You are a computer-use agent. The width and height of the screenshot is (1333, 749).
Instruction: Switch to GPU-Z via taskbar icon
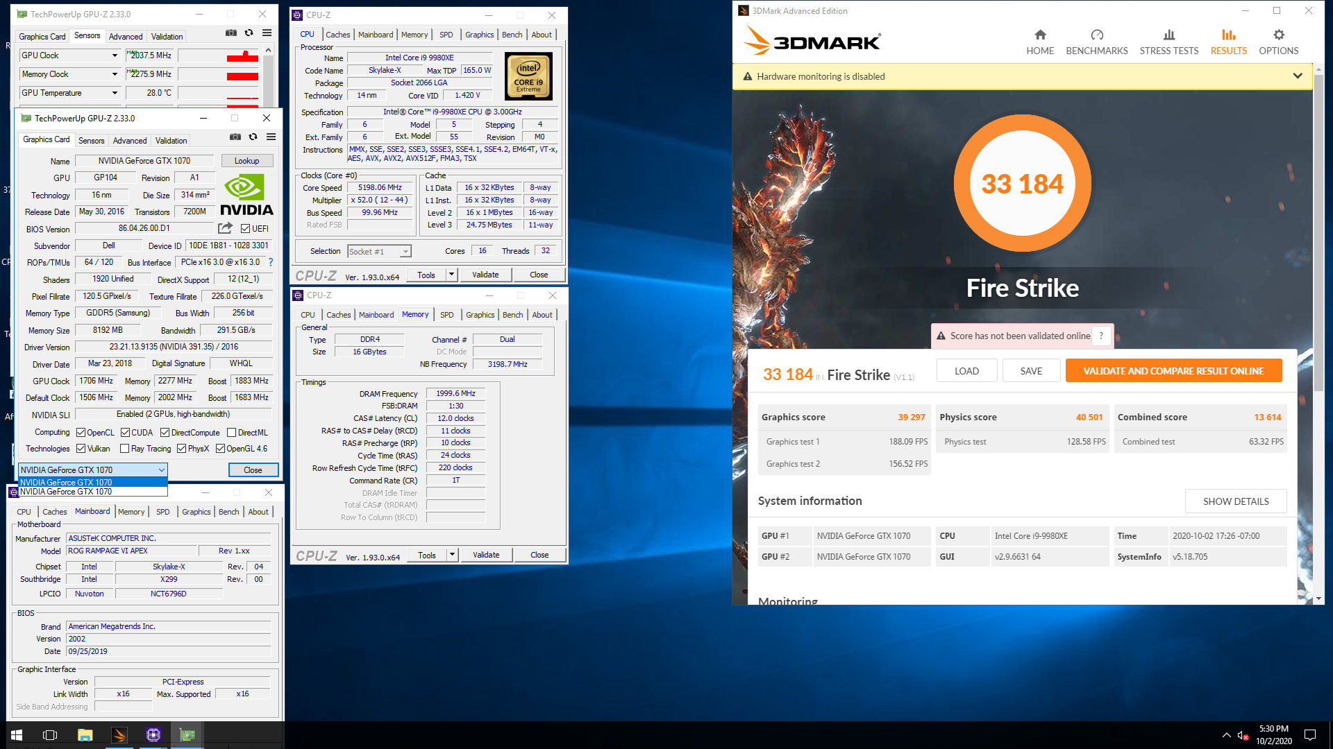(187, 735)
